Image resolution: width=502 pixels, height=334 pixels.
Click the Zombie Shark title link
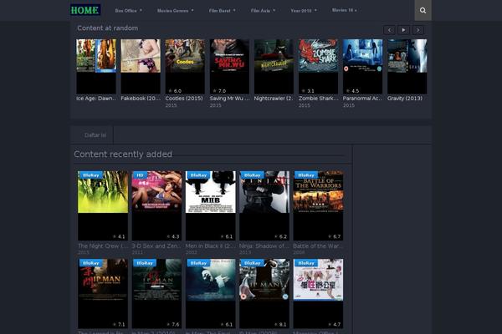point(318,99)
